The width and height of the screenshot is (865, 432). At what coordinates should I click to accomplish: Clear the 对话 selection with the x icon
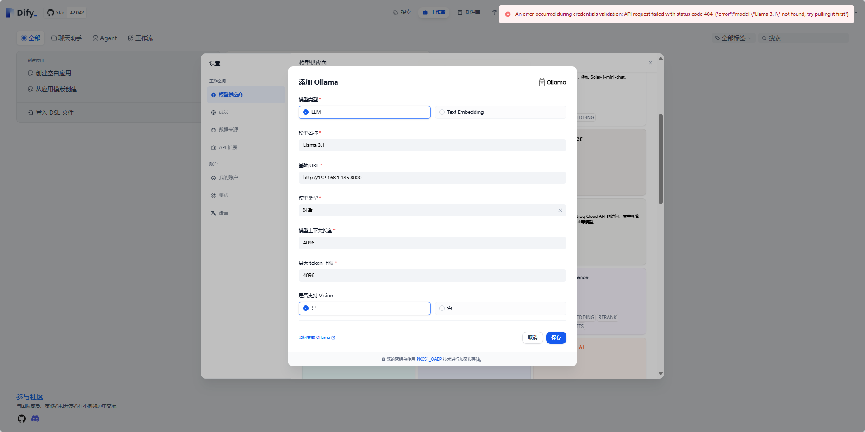[560, 210]
